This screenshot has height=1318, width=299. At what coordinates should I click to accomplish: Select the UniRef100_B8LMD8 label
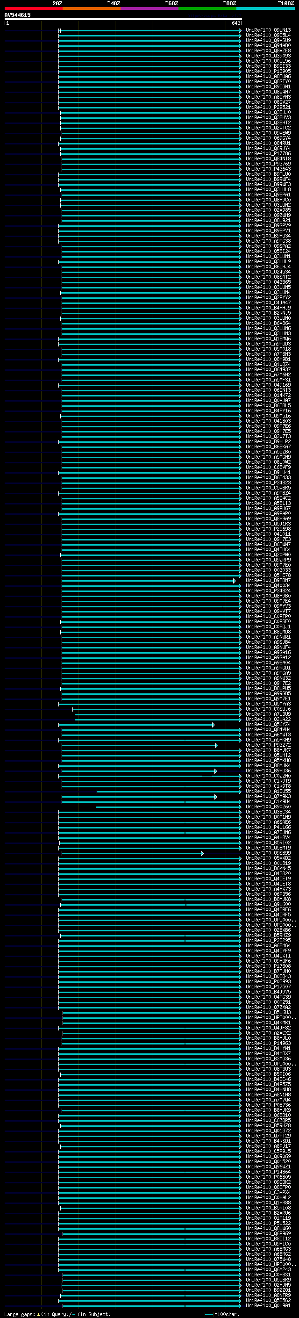(268, 633)
